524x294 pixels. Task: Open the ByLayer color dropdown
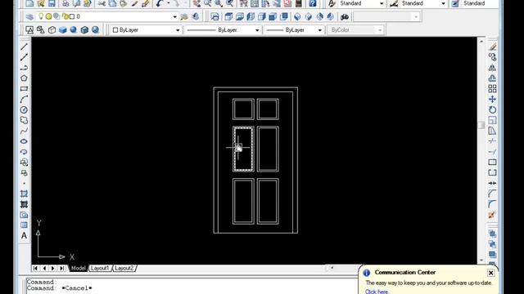click(178, 30)
